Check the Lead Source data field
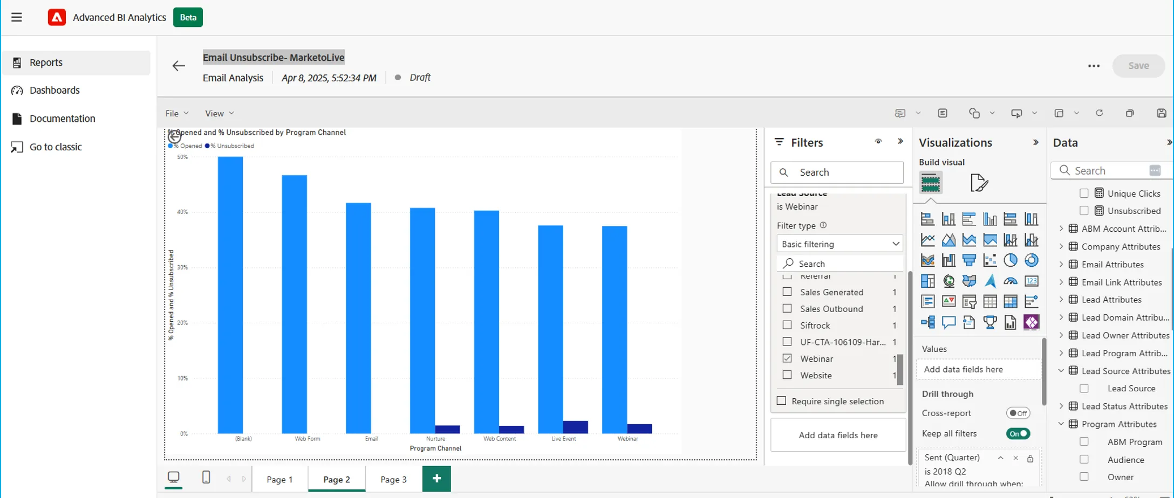This screenshot has height=498, width=1174. click(x=1084, y=388)
